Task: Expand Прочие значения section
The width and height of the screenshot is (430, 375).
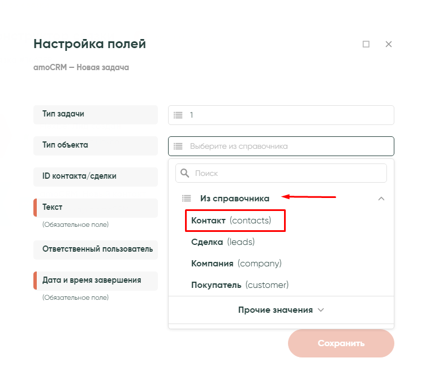Action: coord(281,310)
